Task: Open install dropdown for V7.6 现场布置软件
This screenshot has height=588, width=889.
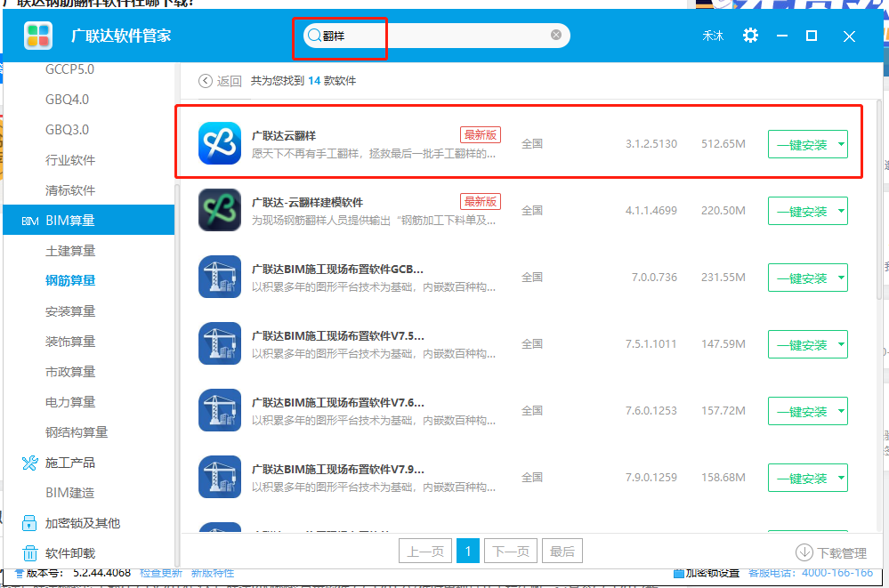Action: click(841, 411)
